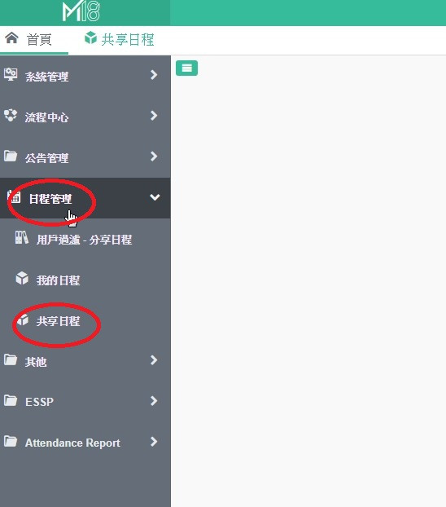Expand 系統管理 with its chevron arrow
Screen dimensions: 446x507
(x=154, y=75)
